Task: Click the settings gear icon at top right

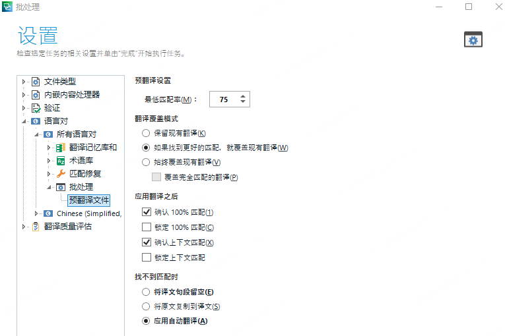Action: pos(473,40)
